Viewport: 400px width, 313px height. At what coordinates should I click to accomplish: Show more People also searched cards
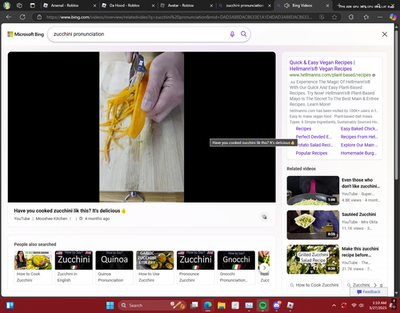click(x=264, y=267)
